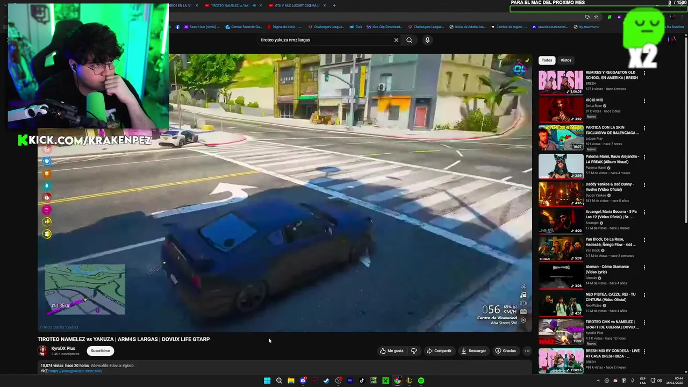
Task: Bookmark this page with the star icon
Action: 596,17
